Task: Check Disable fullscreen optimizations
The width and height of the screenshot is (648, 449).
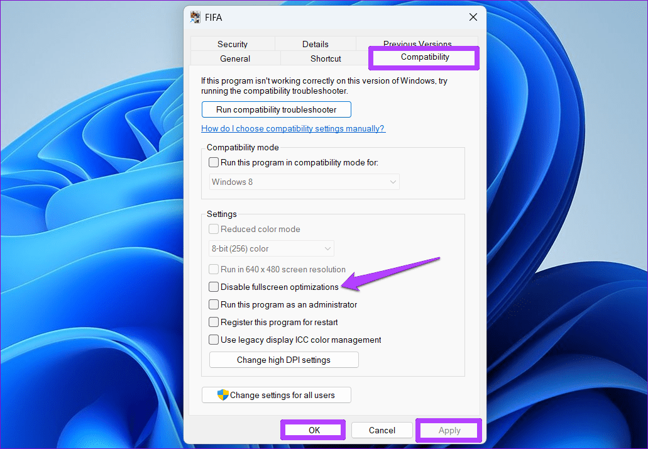Action: (213, 287)
